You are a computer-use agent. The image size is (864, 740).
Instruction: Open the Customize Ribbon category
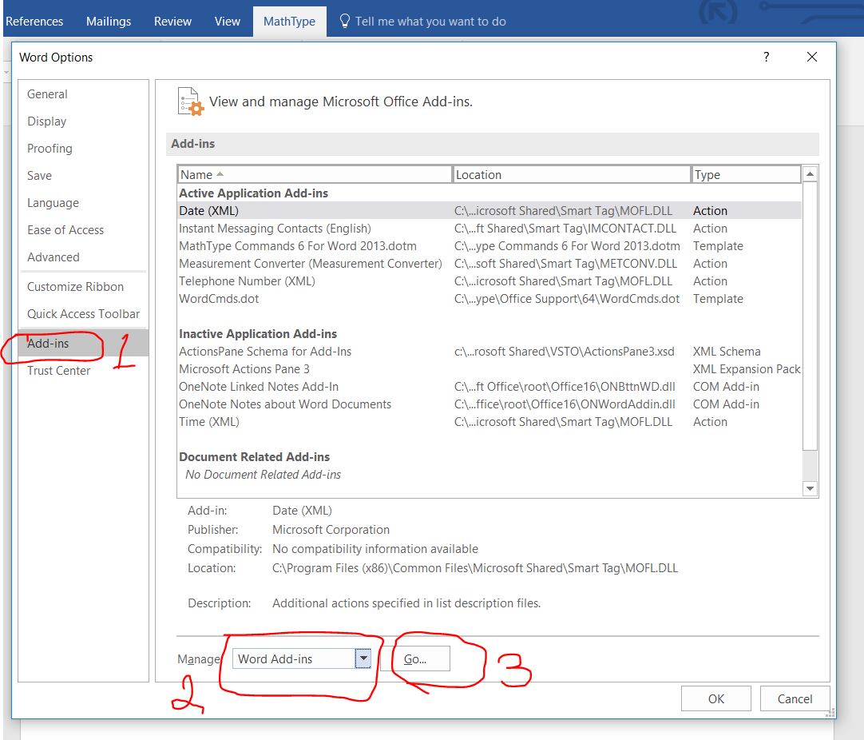click(x=83, y=287)
